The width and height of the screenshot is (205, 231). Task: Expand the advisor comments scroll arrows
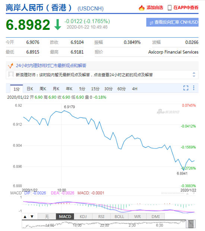point(194,75)
